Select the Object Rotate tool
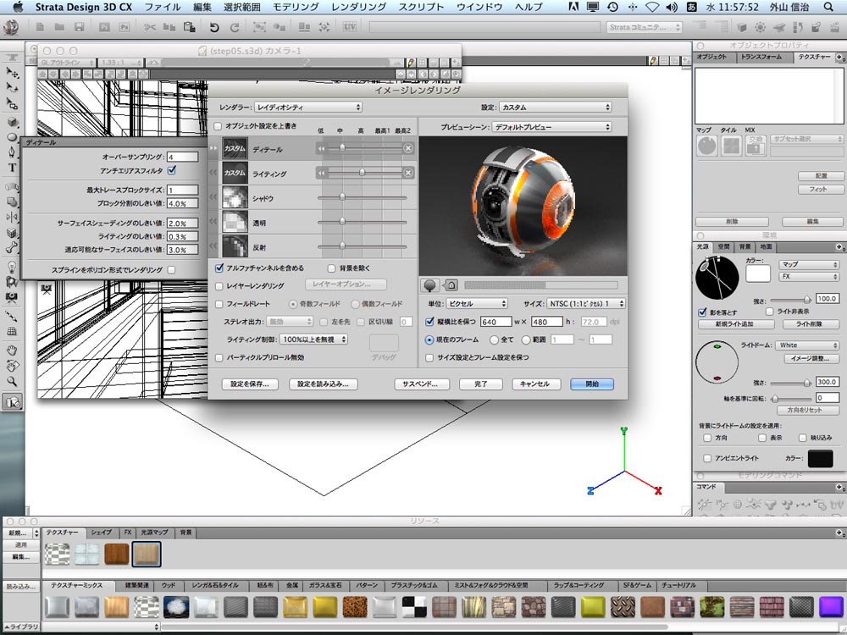The height and width of the screenshot is (635, 847). pyautogui.click(x=12, y=87)
